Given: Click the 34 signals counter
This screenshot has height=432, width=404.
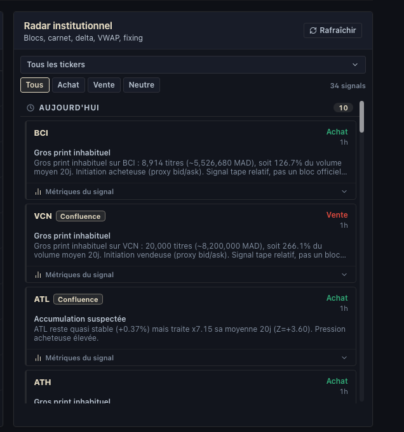Looking at the screenshot, I should click(x=347, y=86).
